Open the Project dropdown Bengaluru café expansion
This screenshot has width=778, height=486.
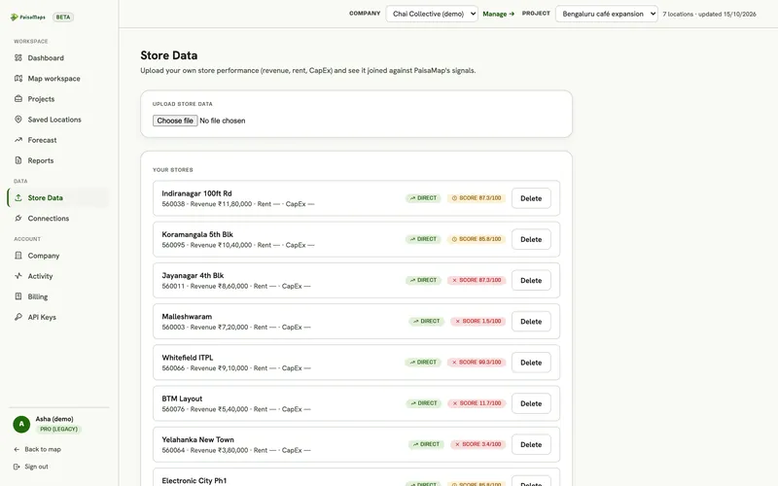pyautogui.click(x=606, y=14)
